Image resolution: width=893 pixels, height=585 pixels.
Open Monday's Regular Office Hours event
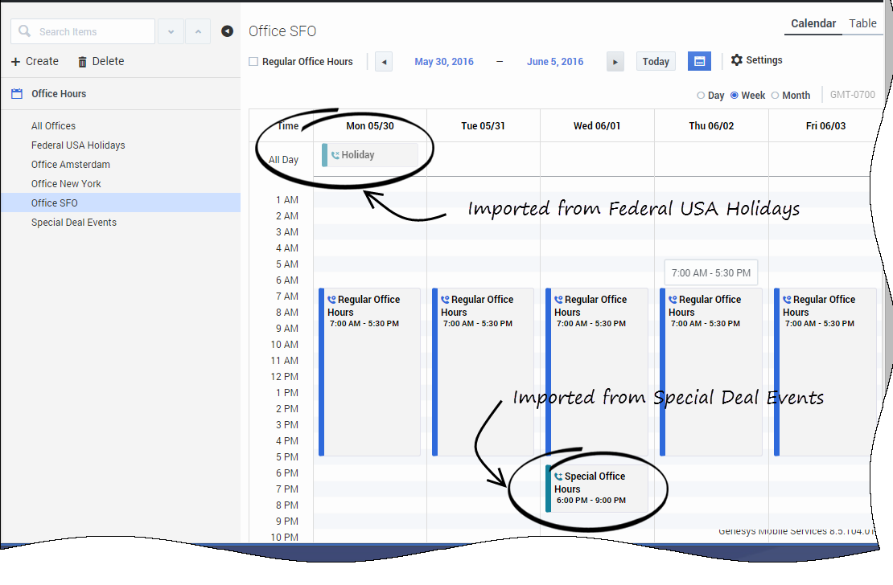(x=369, y=372)
